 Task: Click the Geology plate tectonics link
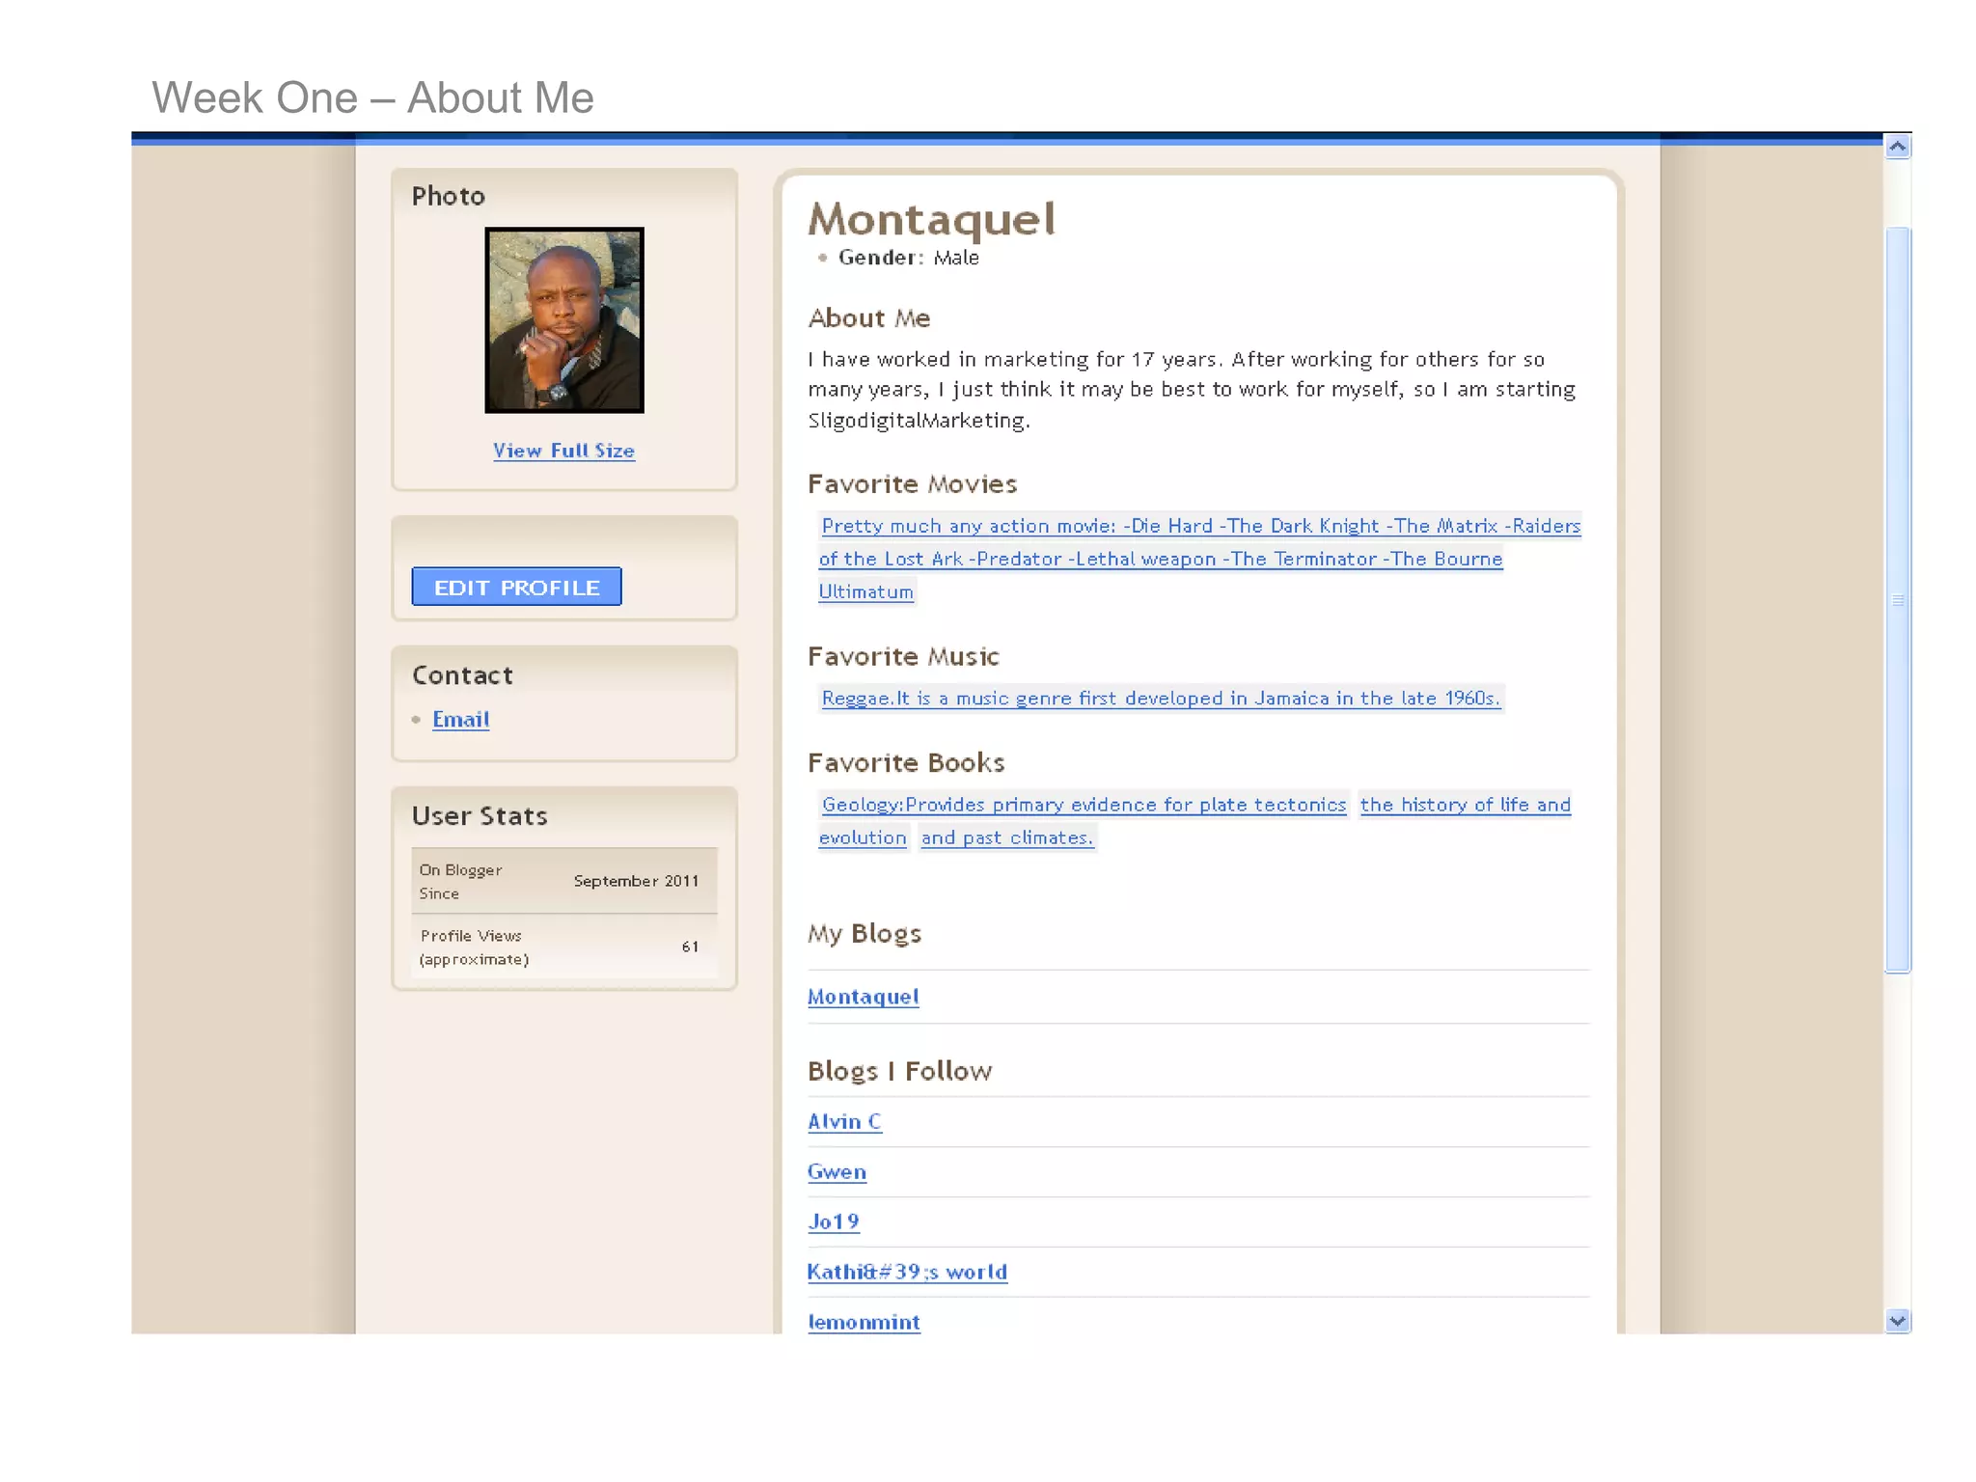(1083, 805)
